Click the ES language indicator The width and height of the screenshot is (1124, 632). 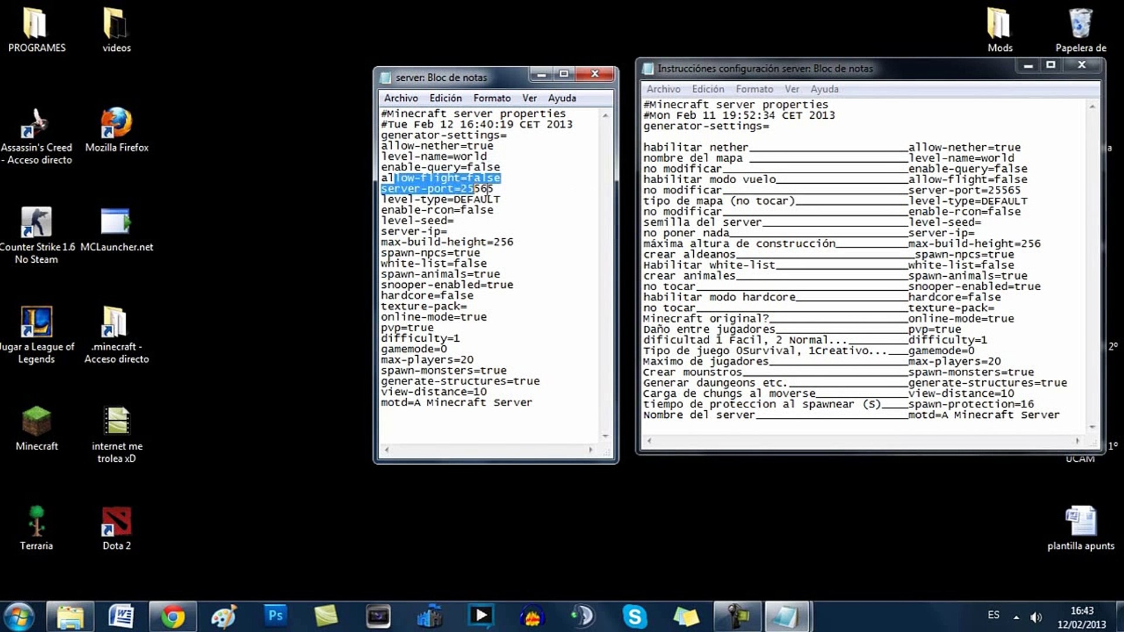tap(993, 615)
